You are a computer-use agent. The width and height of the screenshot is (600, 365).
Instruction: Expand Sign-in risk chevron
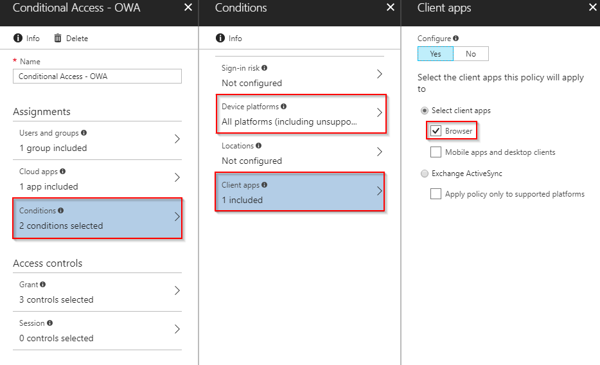point(379,74)
